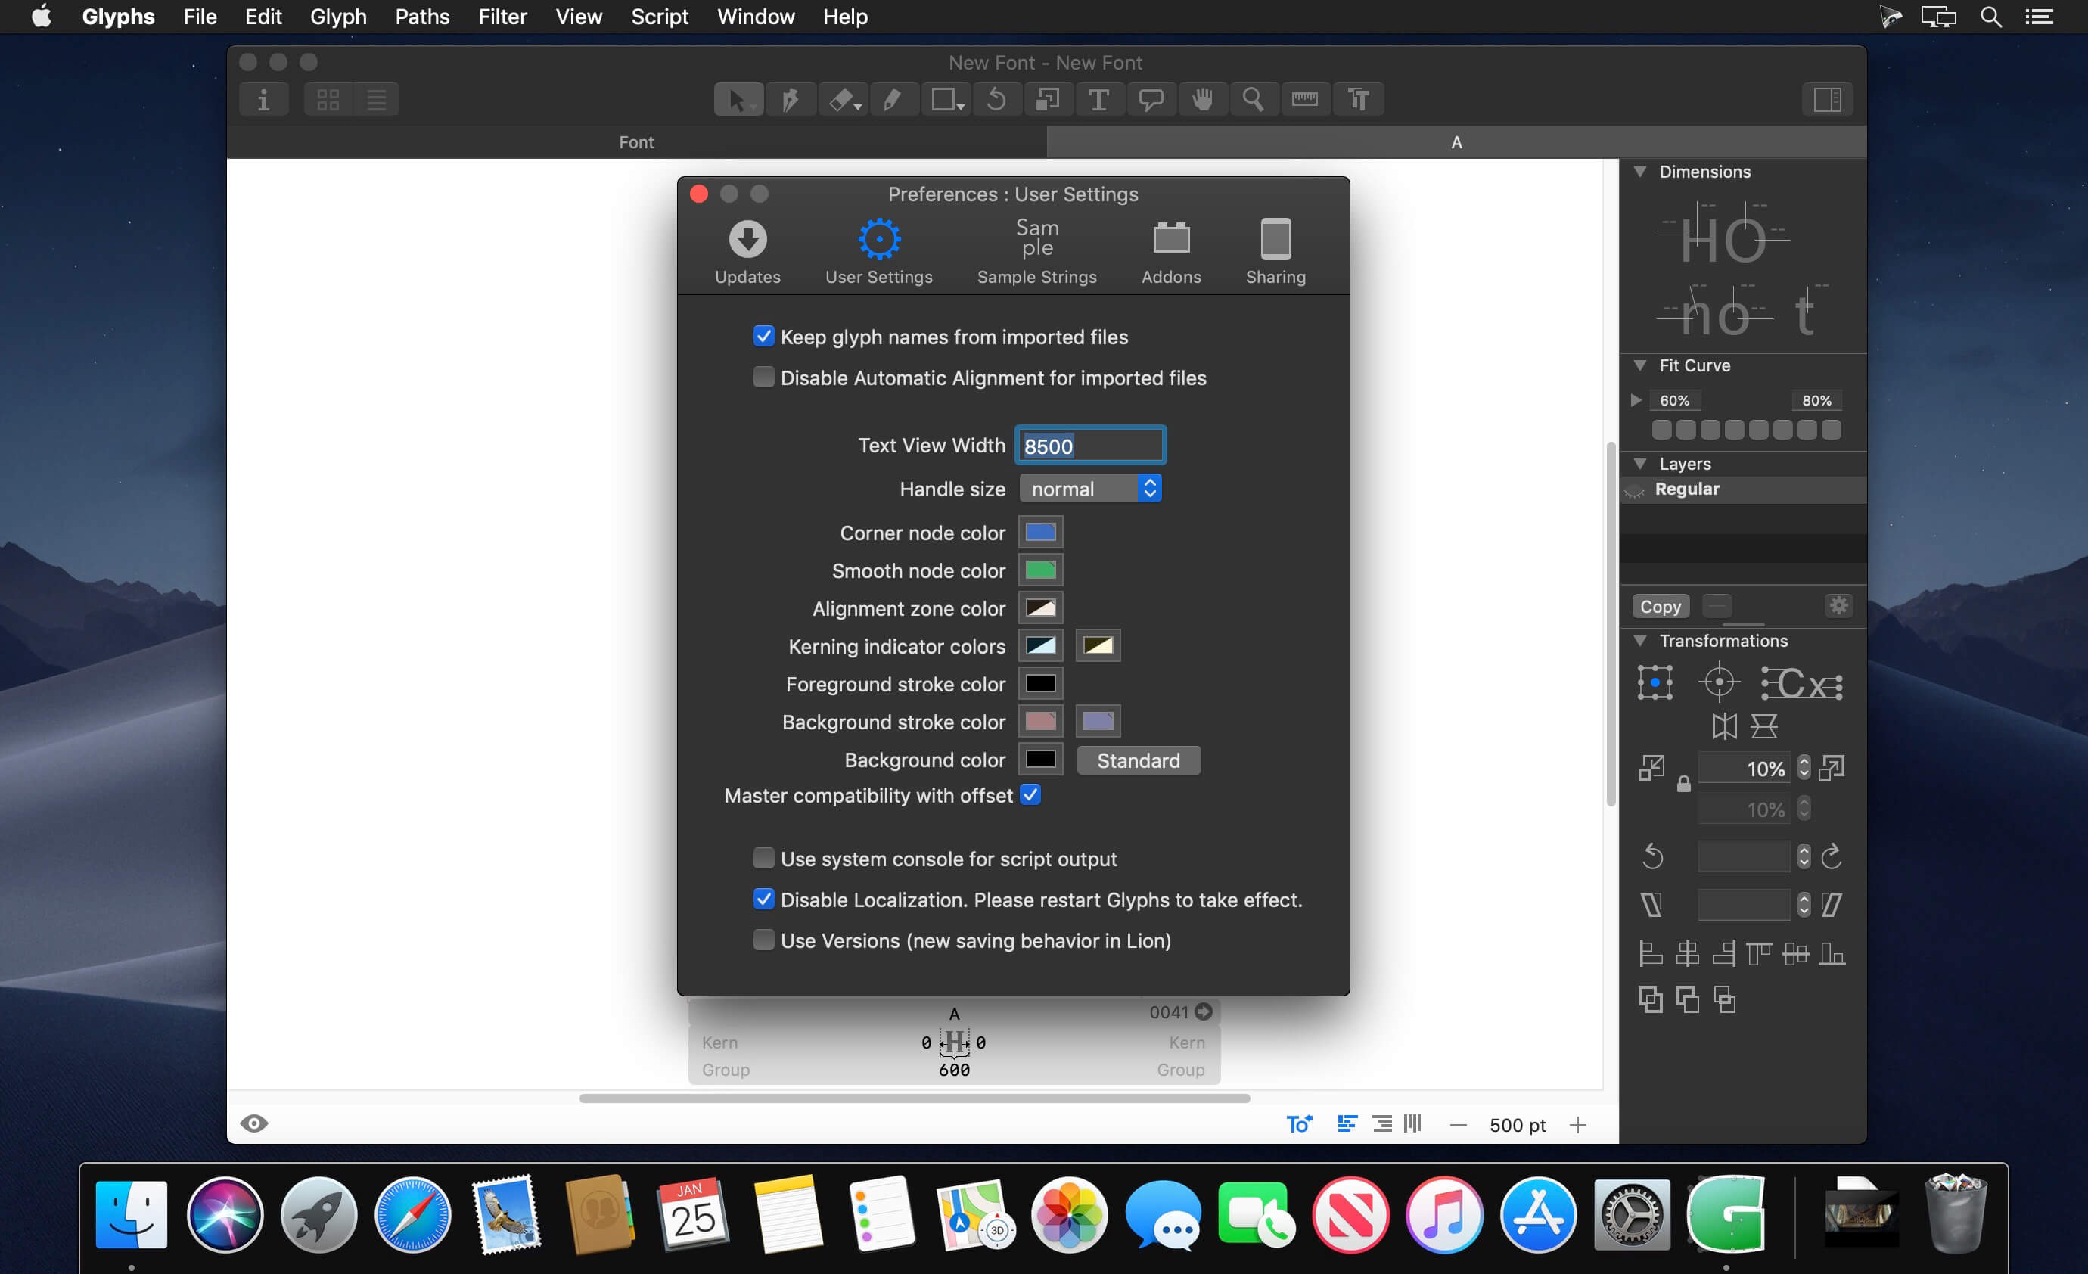Screen dimensions: 2088x1274
Task: Select the Eraser tool in toolbar
Action: 844,99
